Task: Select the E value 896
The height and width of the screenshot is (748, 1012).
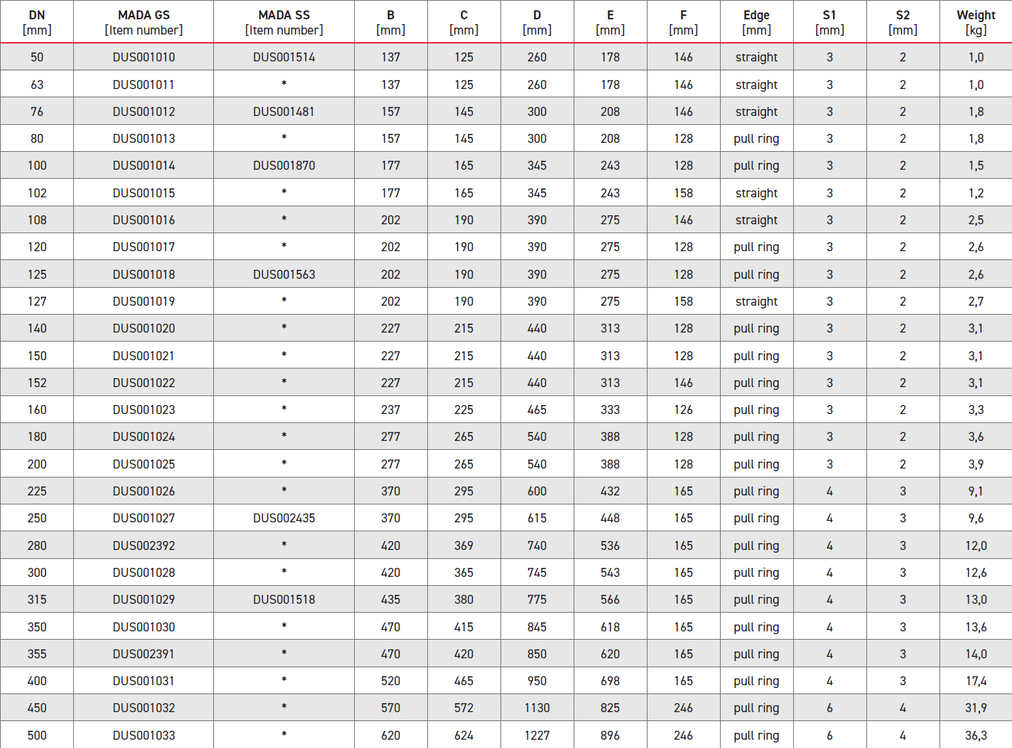Action: coord(610,736)
